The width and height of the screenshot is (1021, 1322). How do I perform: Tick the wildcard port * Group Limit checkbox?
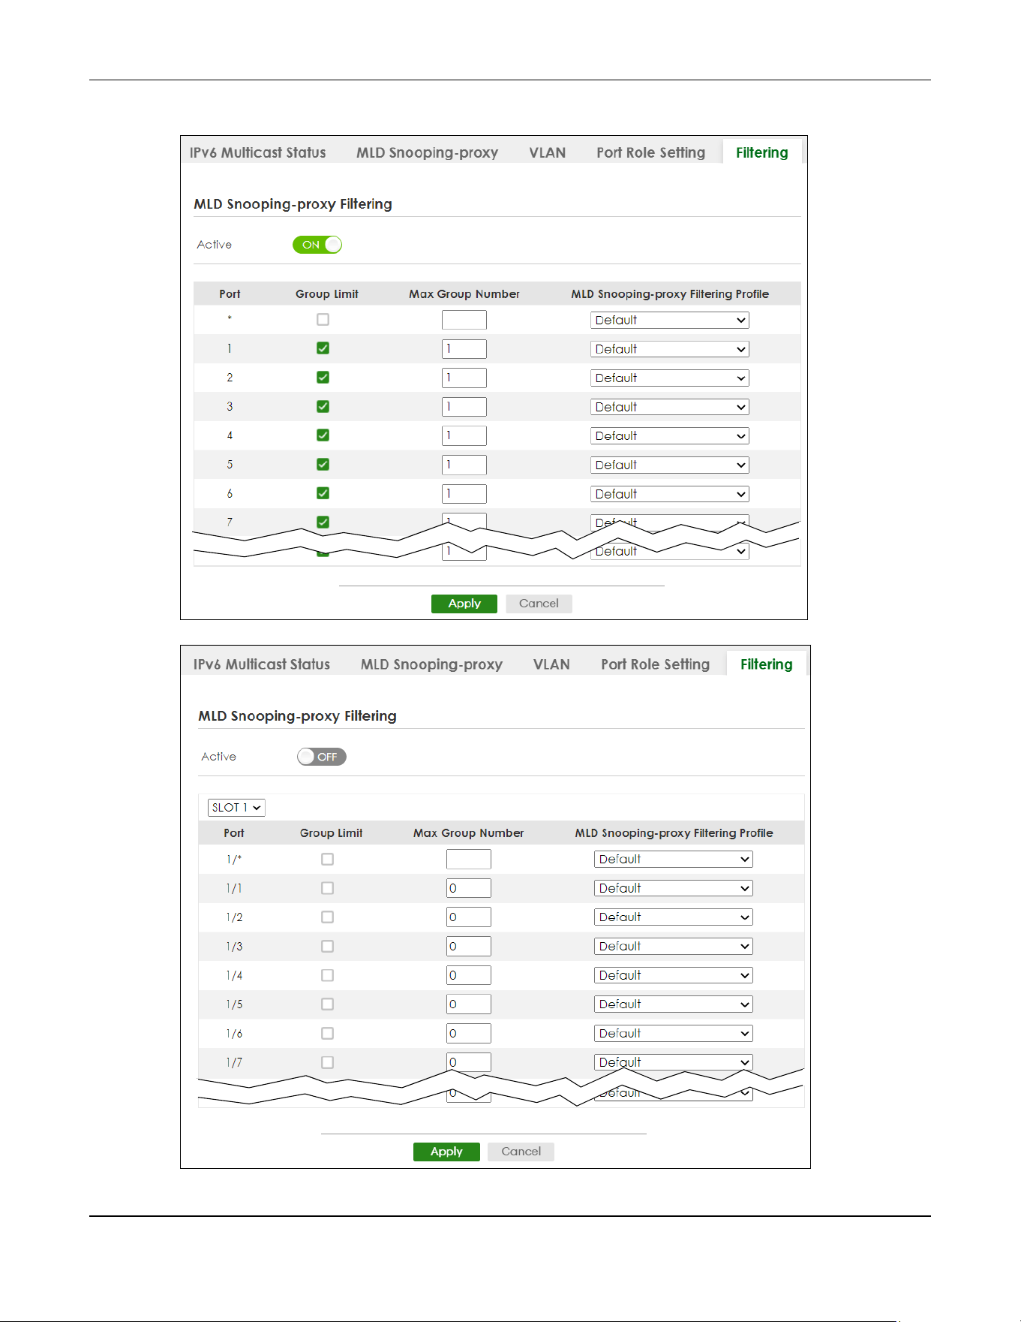click(323, 320)
